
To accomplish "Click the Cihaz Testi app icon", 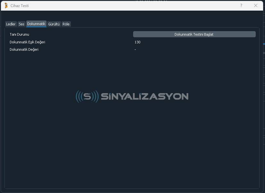I will point(6,5).
